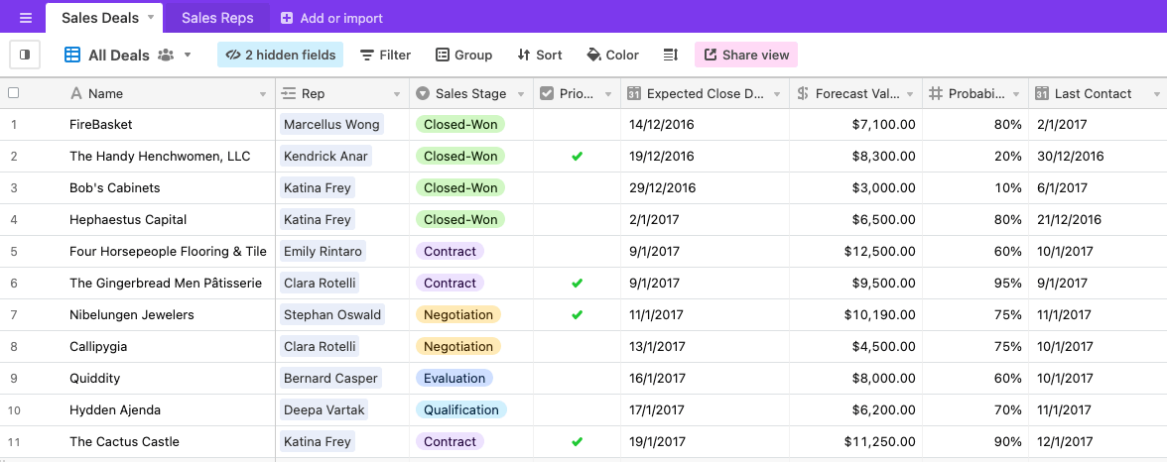Open the Forecast Value column dropdown arrow
Screen dimensions: 1167x462
pyautogui.click(x=909, y=94)
